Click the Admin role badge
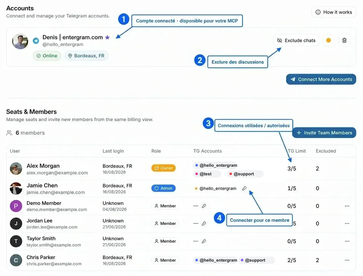This screenshot has height=276, width=363. tap(164, 188)
